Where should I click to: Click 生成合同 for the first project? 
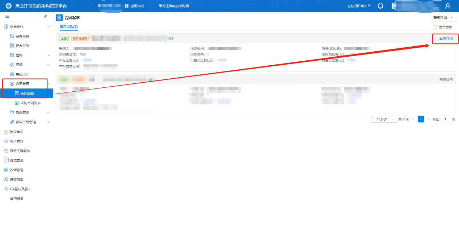446,38
